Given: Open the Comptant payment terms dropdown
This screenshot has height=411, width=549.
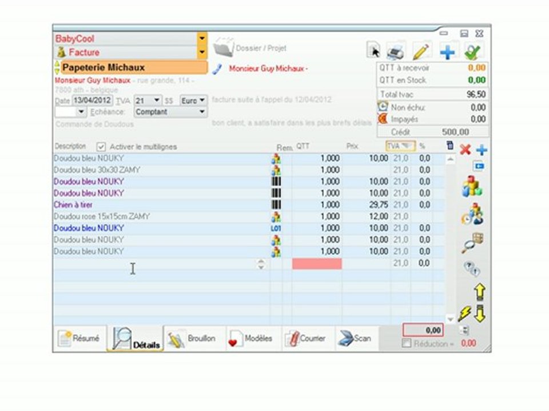Looking at the screenshot, I should pos(202,112).
